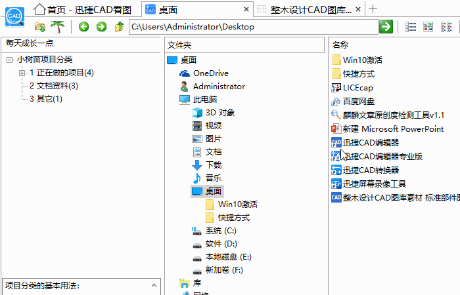Select 本地磁盘 (E:) drive
The height and width of the screenshot is (295, 460).
[x=228, y=257]
